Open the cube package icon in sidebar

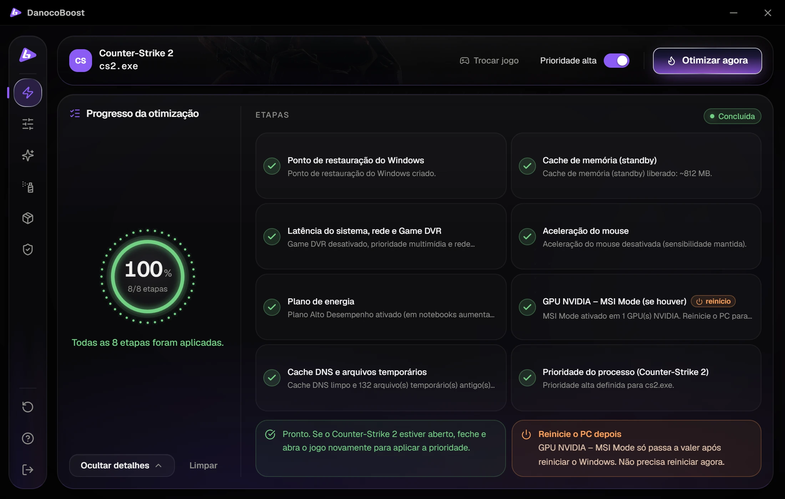tap(28, 218)
